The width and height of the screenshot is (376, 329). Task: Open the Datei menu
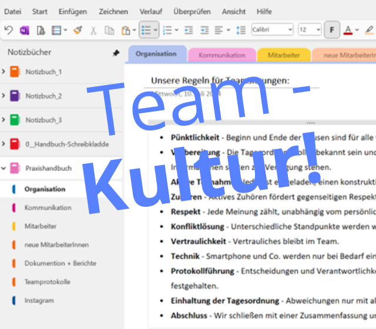12,12
